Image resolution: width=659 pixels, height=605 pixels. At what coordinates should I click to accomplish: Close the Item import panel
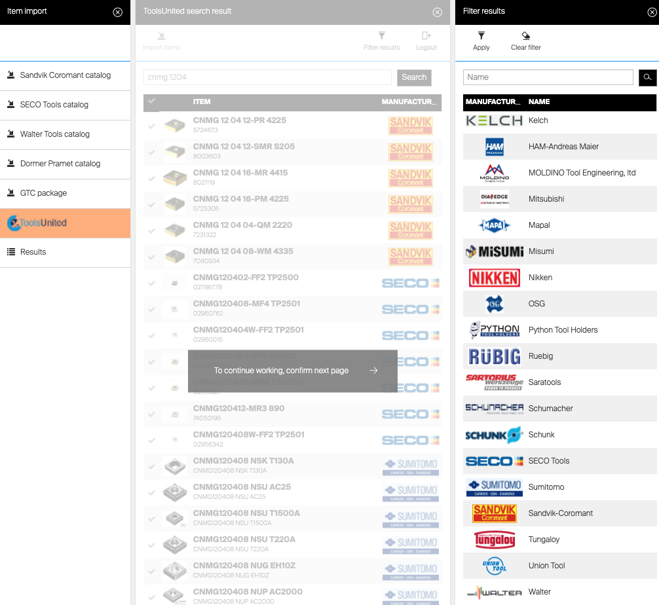[118, 12]
